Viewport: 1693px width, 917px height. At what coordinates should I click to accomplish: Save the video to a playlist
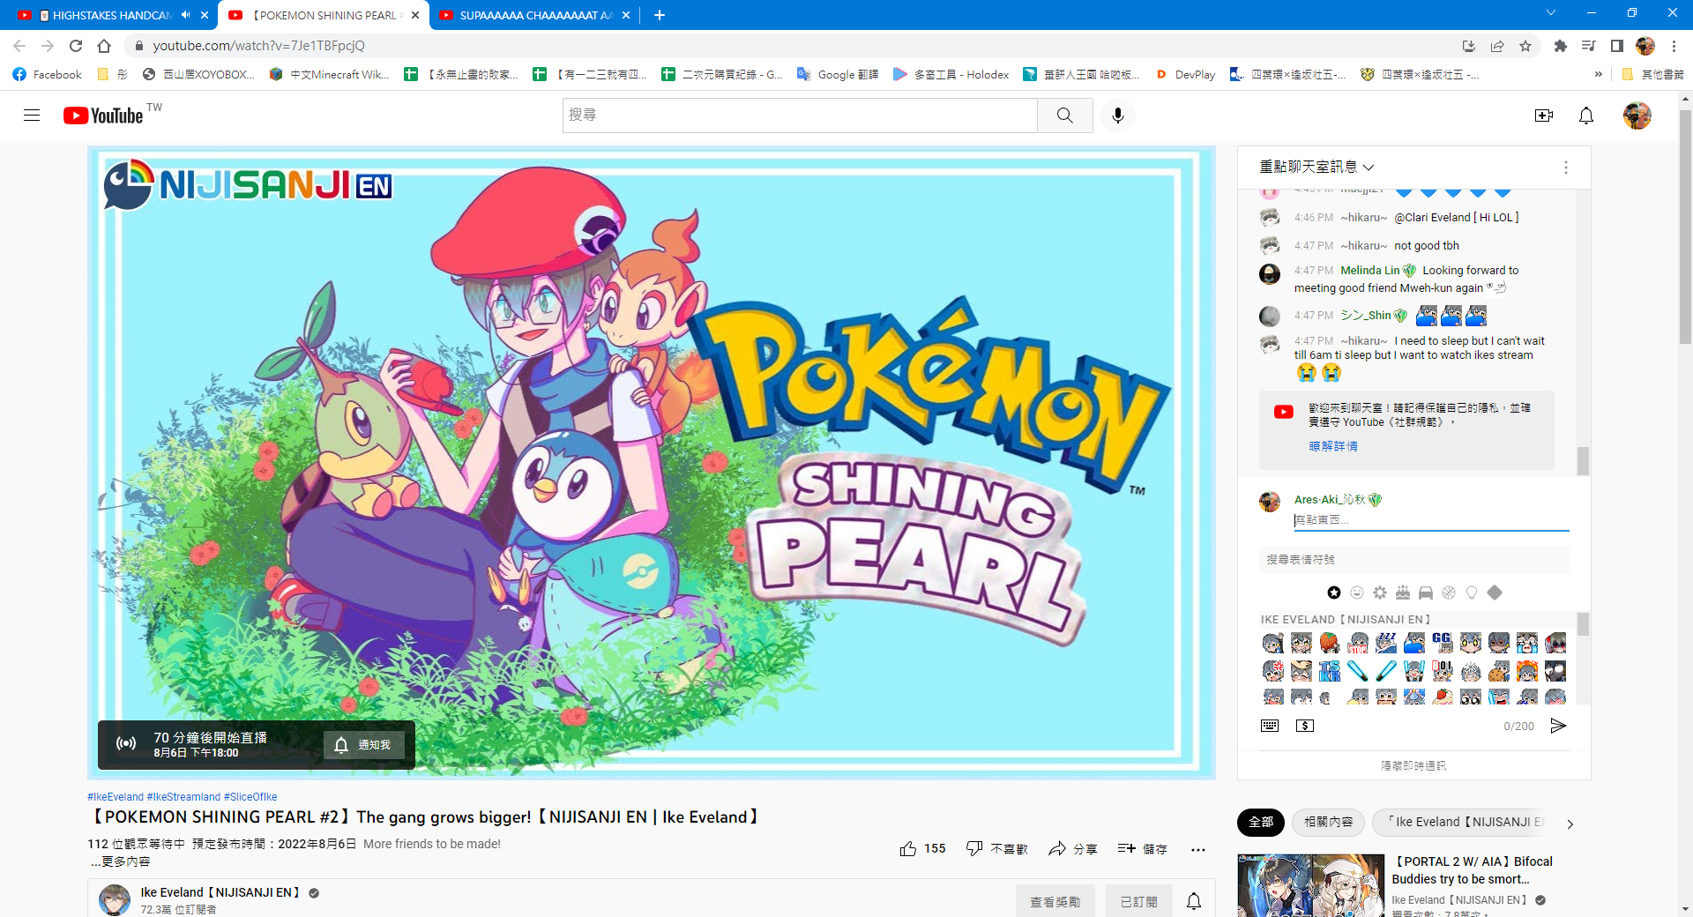[x=1142, y=848]
